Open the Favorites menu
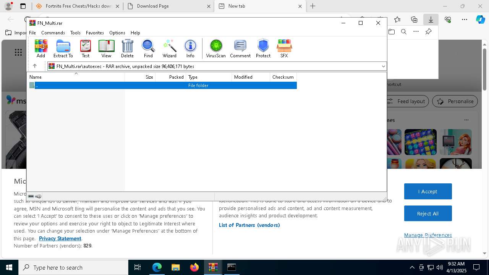This screenshot has height=275, width=489. (x=95, y=33)
